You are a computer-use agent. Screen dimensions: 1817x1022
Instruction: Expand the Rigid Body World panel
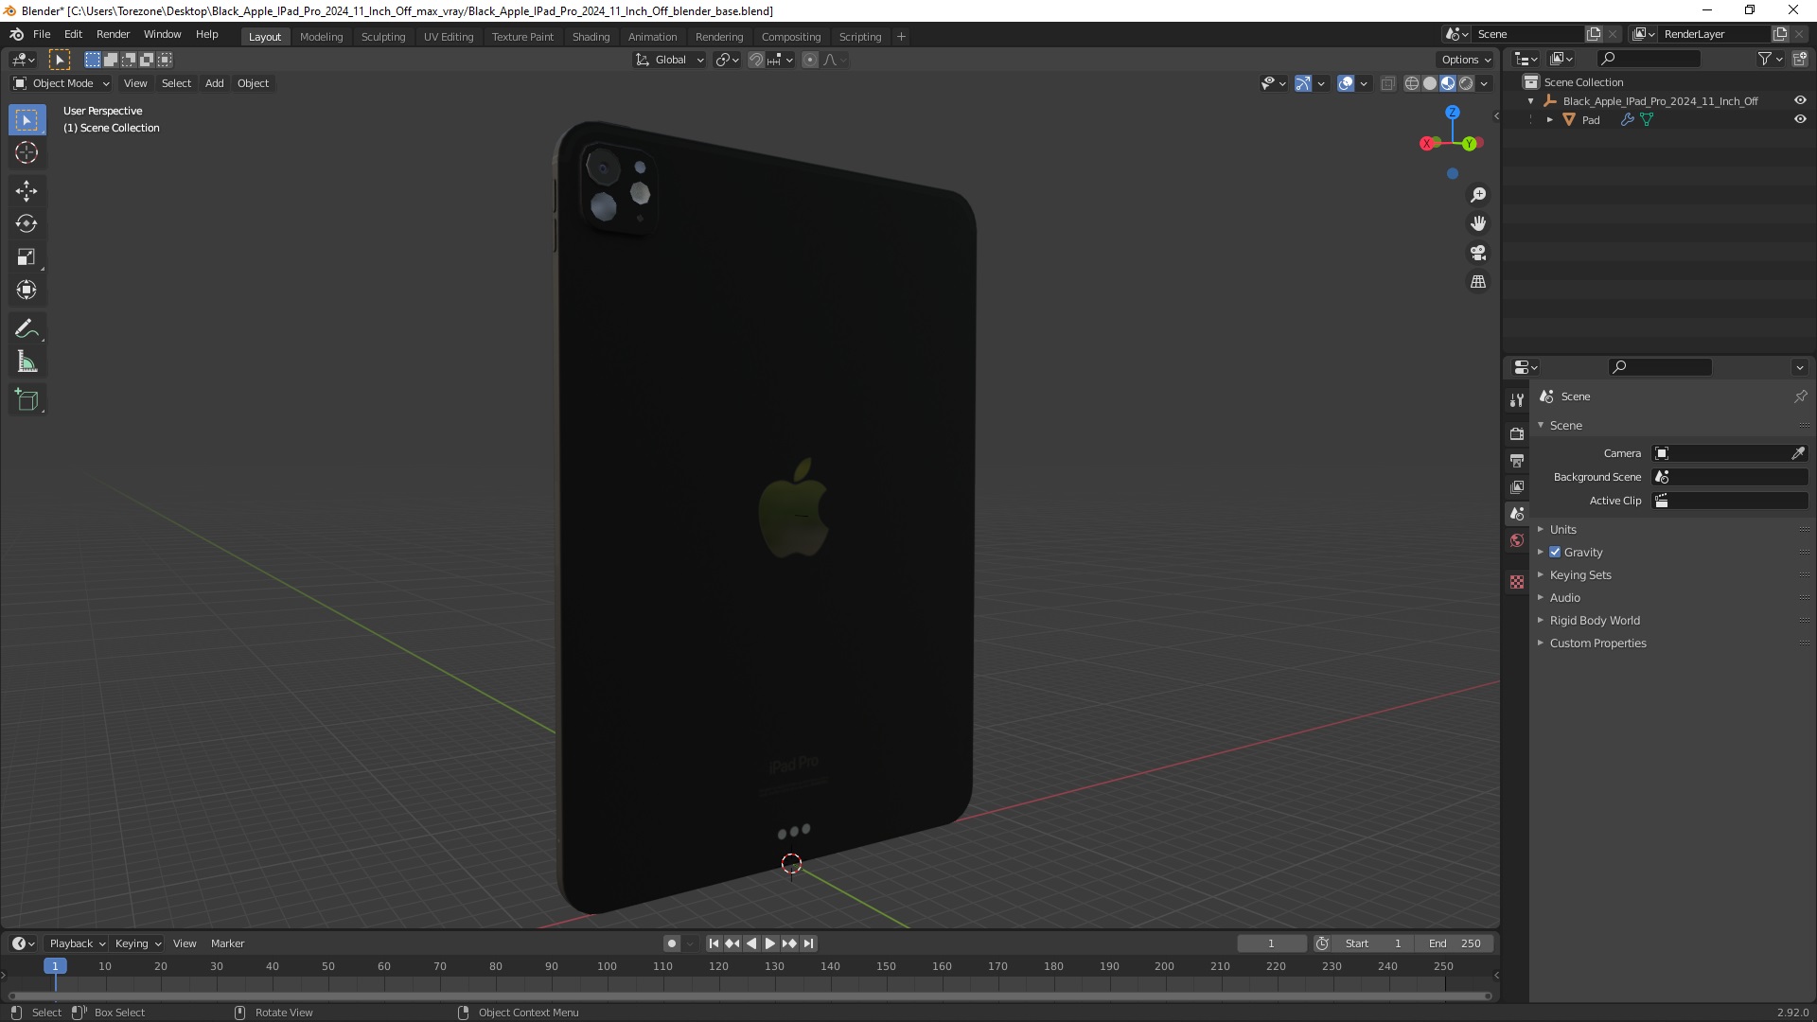click(1594, 620)
